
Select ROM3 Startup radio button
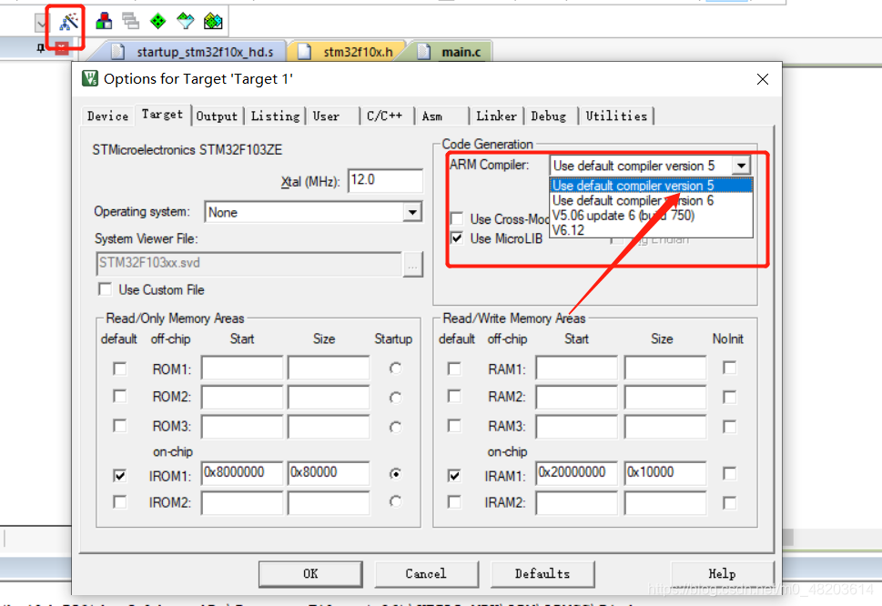point(395,428)
